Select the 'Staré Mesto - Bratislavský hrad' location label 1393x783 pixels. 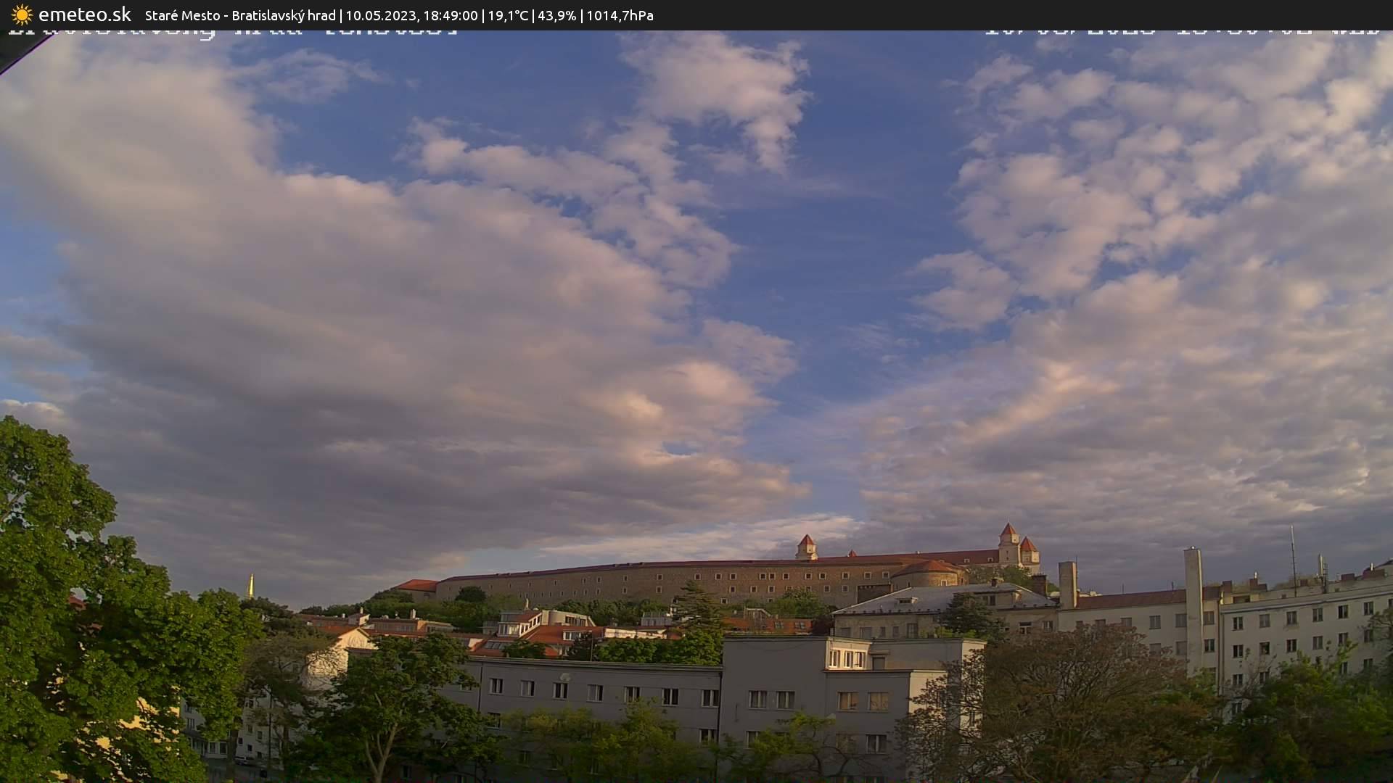[239, 14]
